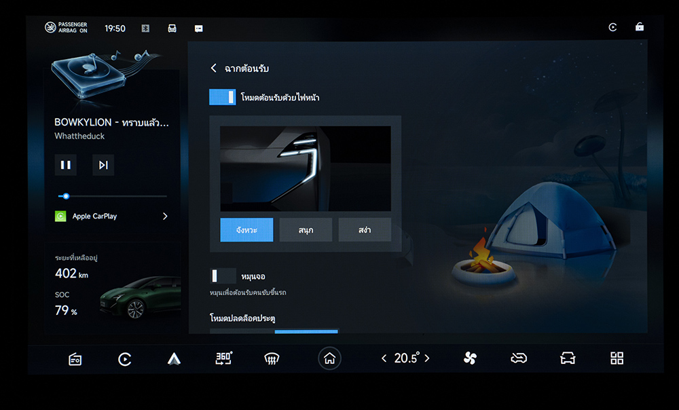Activate air recirculation mode
Image resolution: width=679 pixels, height=410 pixels.
pyautogui.click(x=519, y=358)
